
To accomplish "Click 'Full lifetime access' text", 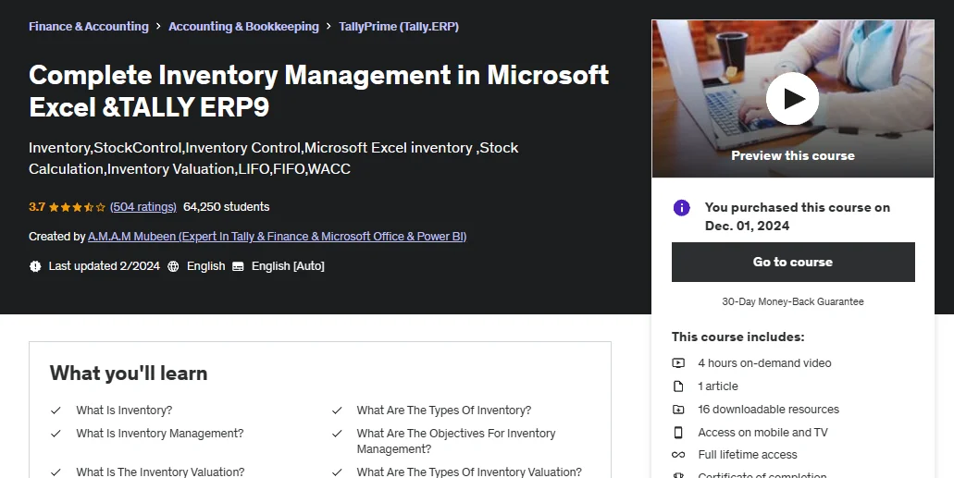I will 747,455.
